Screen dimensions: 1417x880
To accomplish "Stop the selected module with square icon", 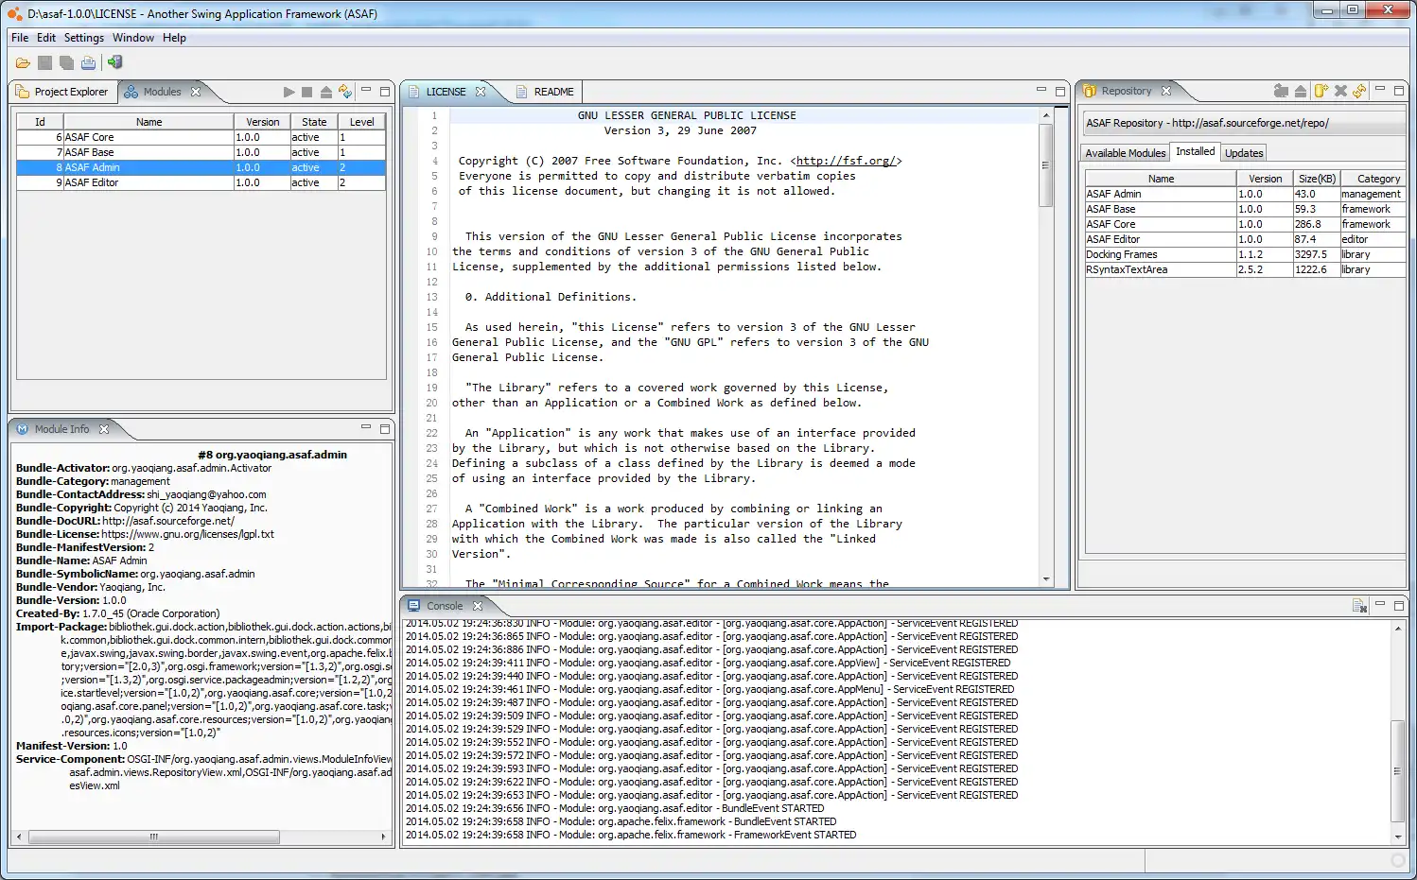I will pyautogui.click(x=307, y=92).
